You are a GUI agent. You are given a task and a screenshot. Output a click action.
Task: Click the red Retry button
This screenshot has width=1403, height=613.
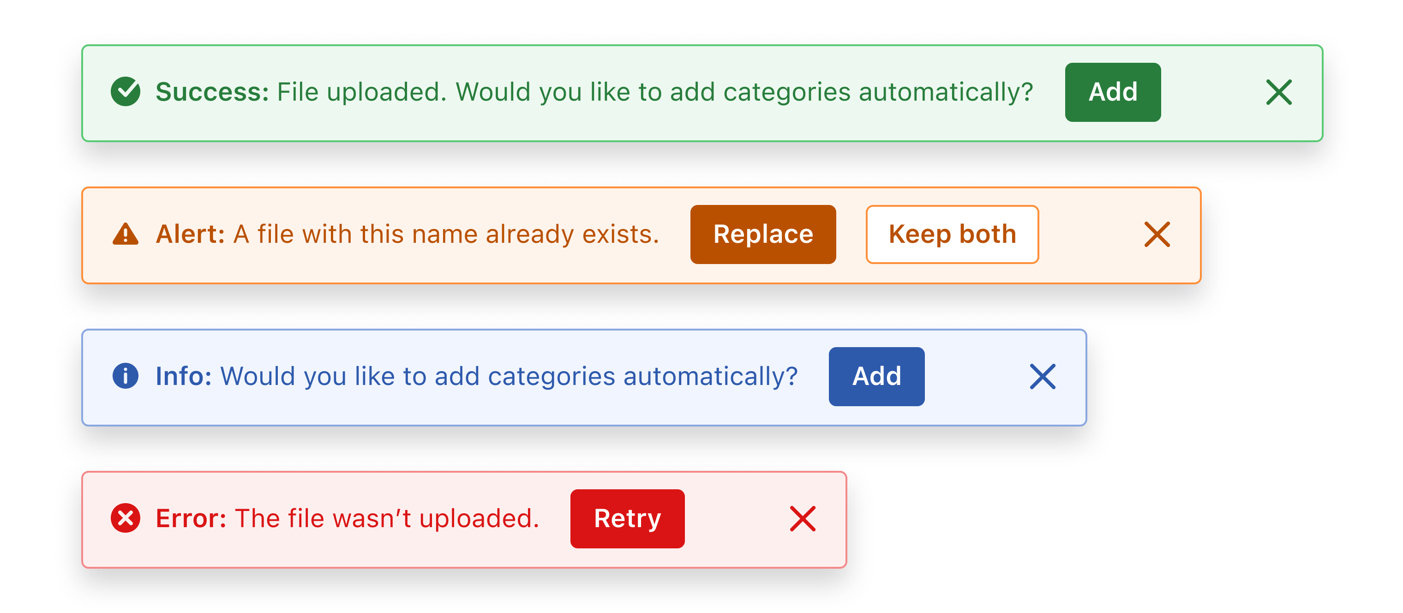[x=628, y=519]
